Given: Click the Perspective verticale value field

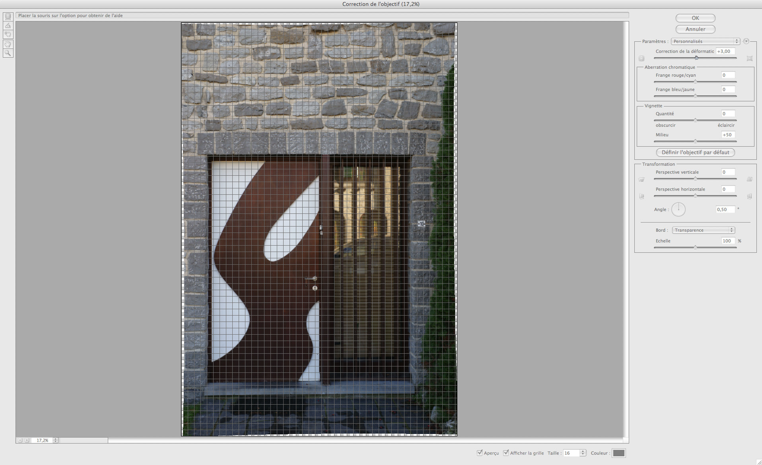Looking at the screenshot, I should tap(728, 172).
